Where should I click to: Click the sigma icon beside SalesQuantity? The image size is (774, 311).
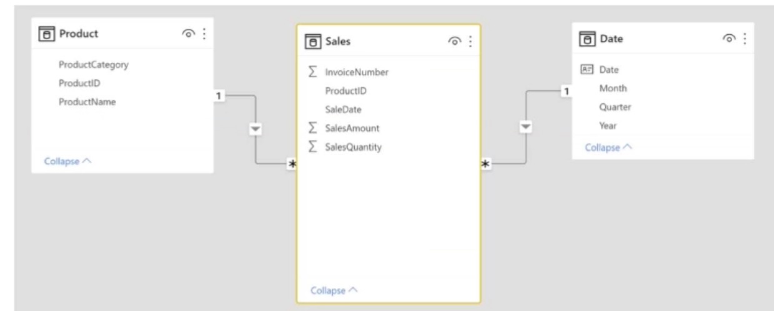313,147
